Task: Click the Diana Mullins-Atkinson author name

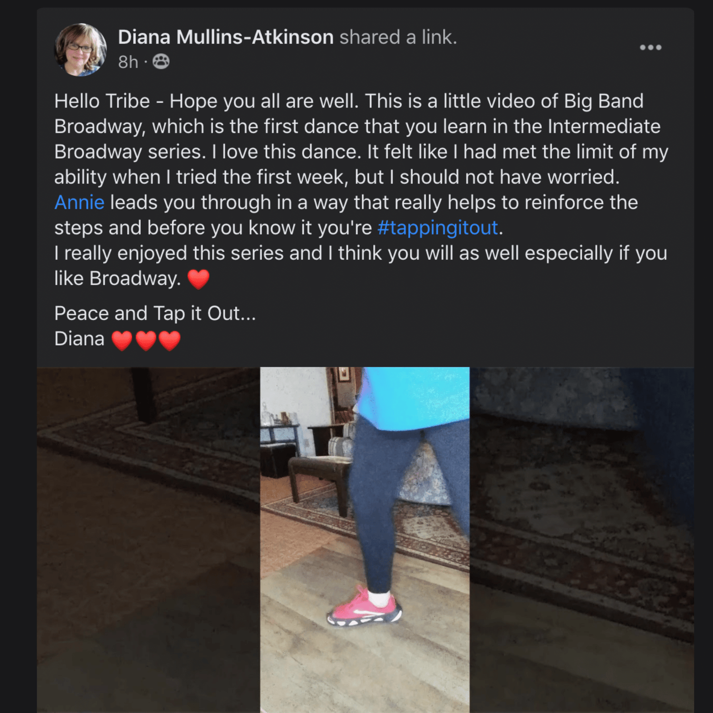Action: click(226, 37)
